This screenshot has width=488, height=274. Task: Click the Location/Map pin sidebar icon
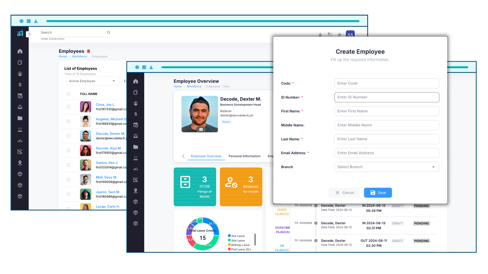(x=20, y=163)
